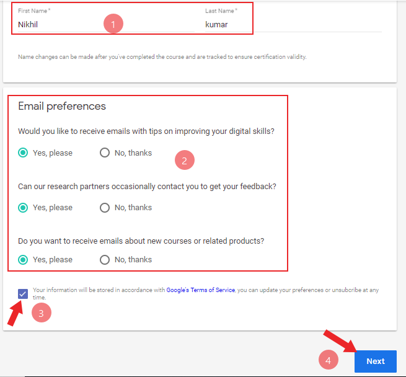Viewport: 406px width, 377px height.
Task: Click the Last Name input field
Action: [293, 25]
